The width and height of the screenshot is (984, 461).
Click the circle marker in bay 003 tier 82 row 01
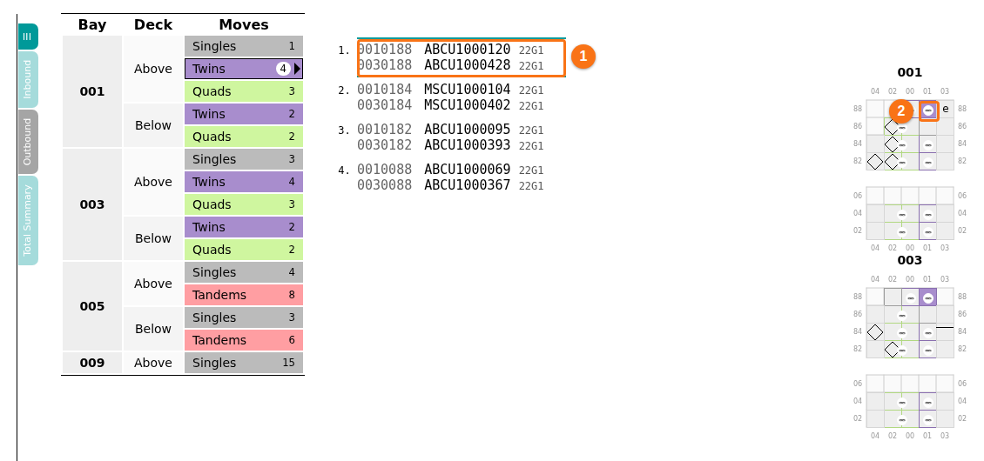pos(928,350)
